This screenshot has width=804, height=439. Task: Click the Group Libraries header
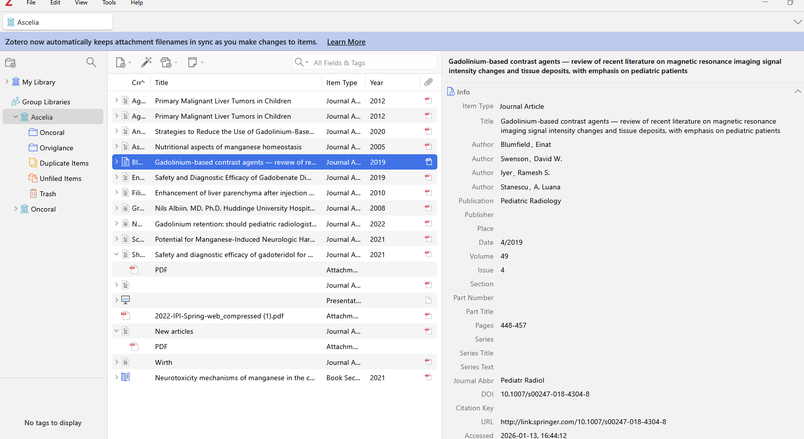46,102
